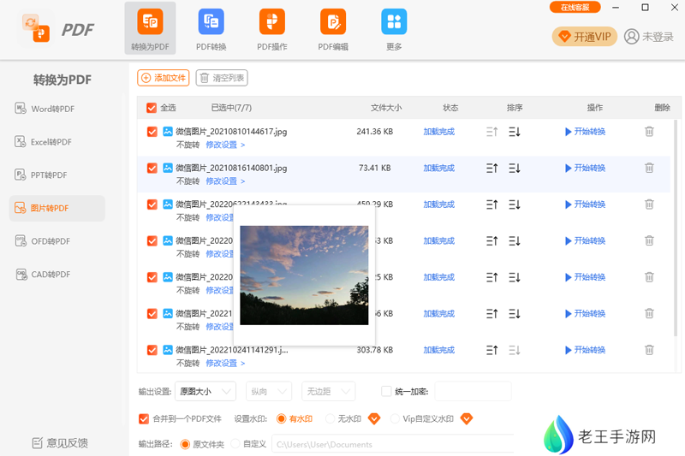Delete file 20210810144617.jpg
Image resolution: width=685 pixels, height=456 pixels.
tap(649, 132)
